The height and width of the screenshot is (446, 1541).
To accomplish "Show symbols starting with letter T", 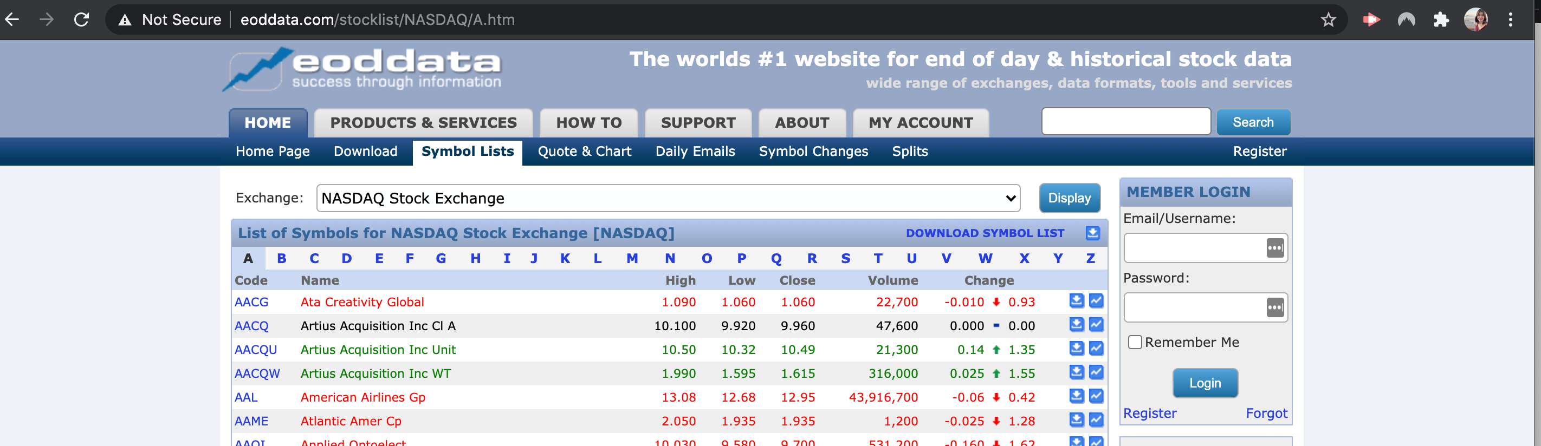I will click(878, 258).
